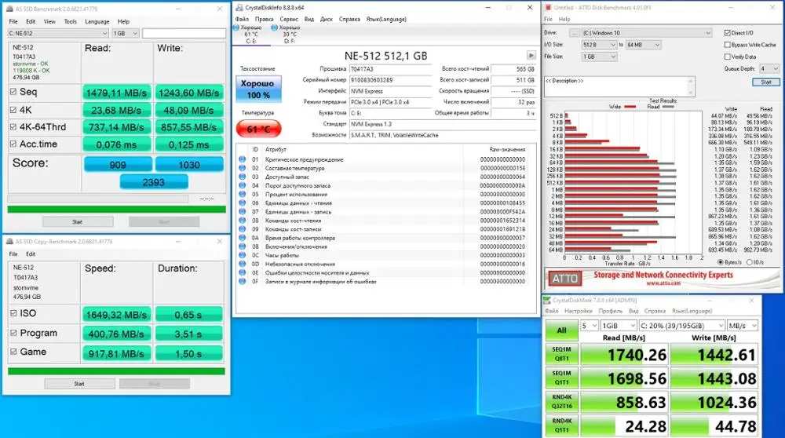
Task: Open Сервис menu in CrystalDiskInfo
Action: 289,19
